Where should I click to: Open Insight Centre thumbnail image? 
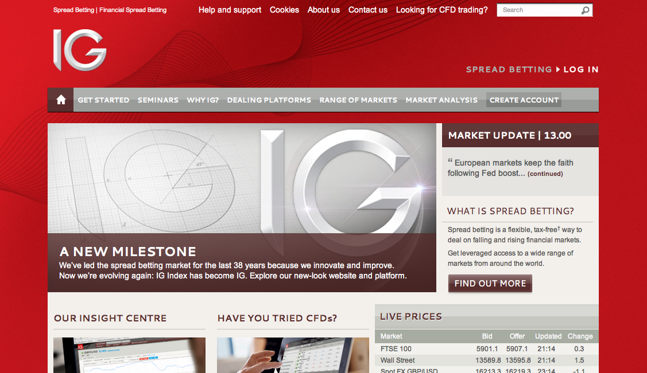(x=129, y=355)
